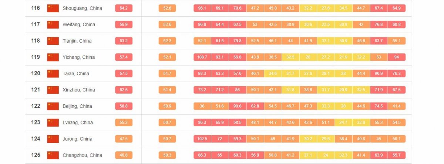The image size is (444, 164).
Task: Click the red 64.2 value badge for Shouguang
Action: coord(124,8)
